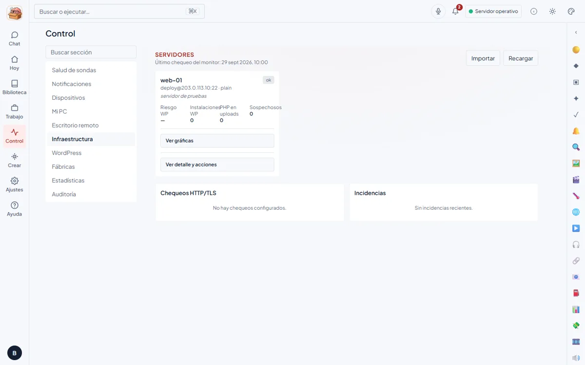Click the clapperboard icon in right rail

[576, 180]
